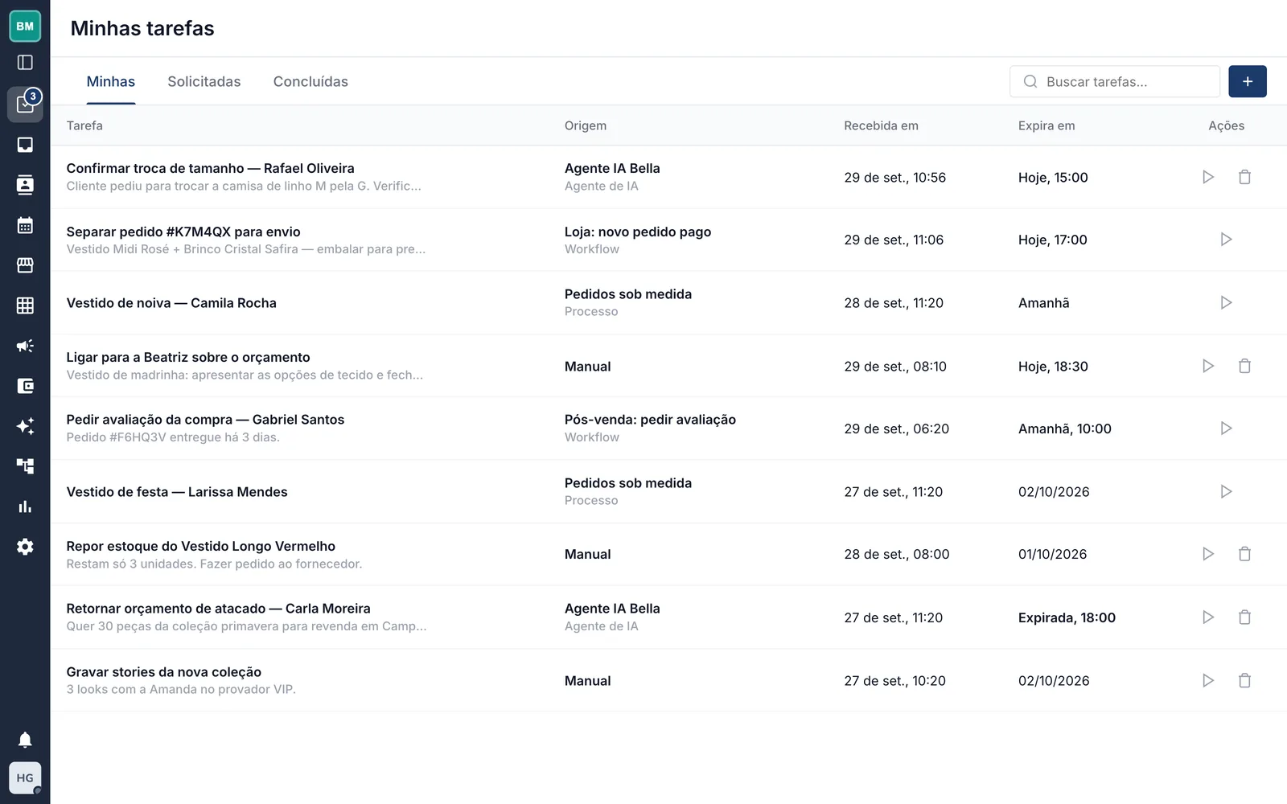
Task: Click the Expira em column header
Action: click(1046, 125)
